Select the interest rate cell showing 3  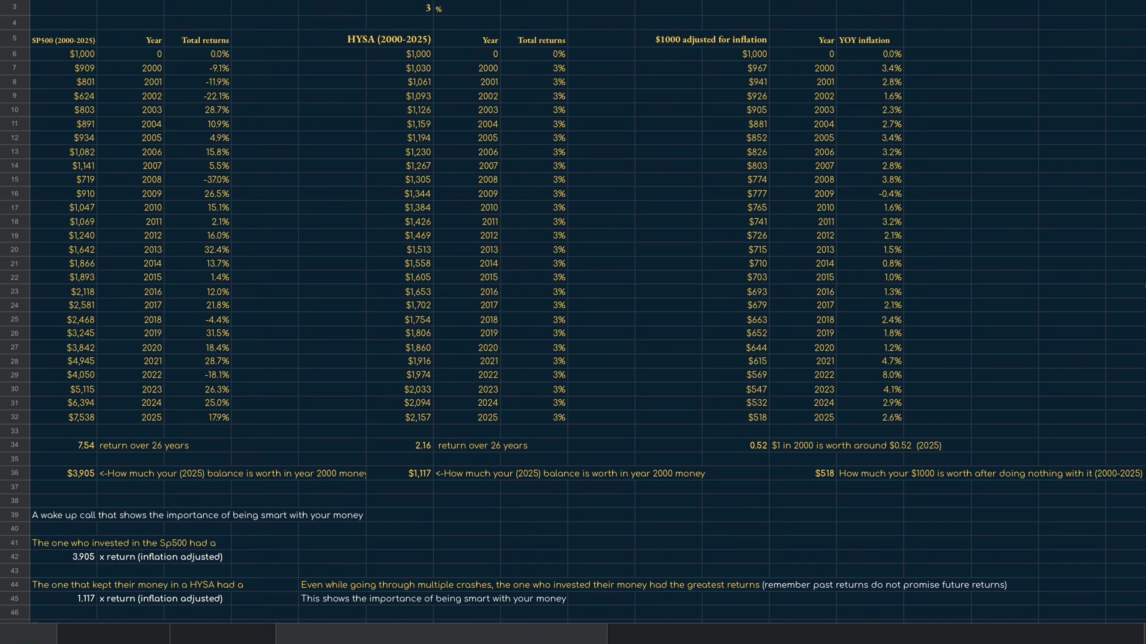(x=399, y=8)
